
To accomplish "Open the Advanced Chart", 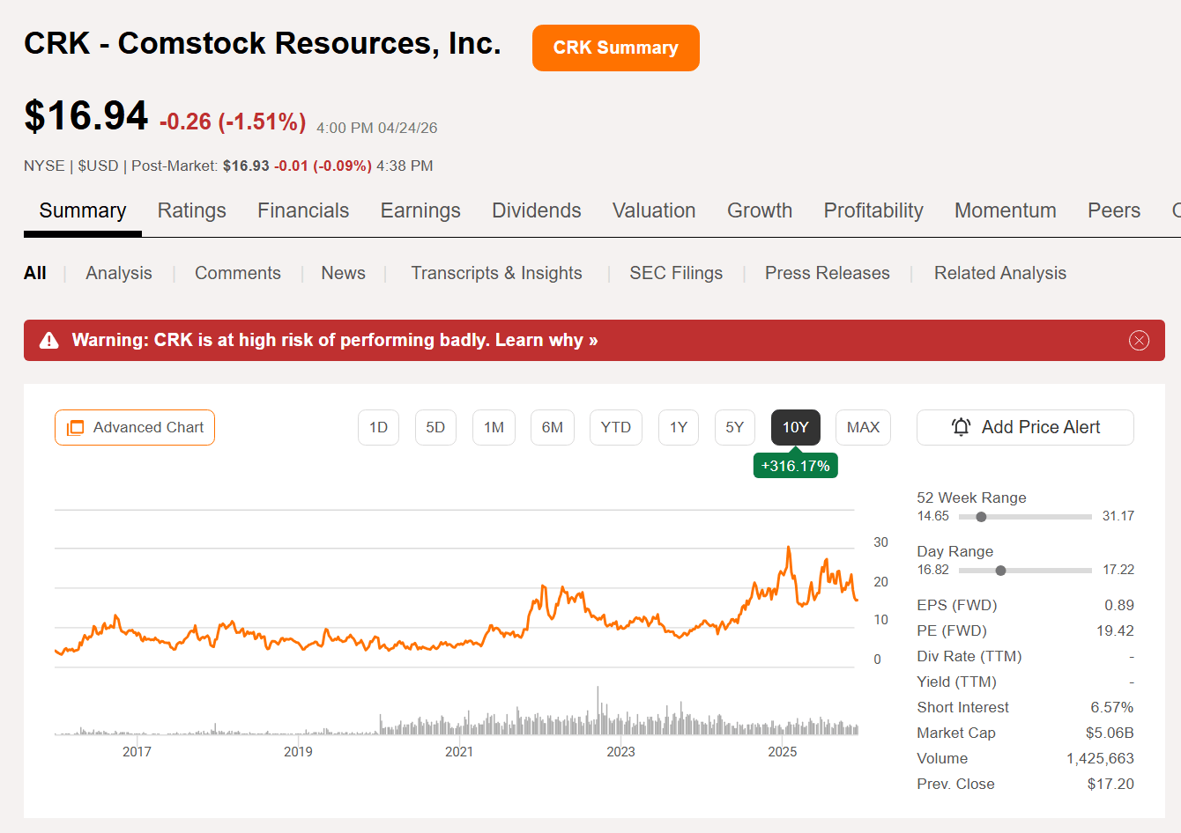I will pos(135,427).
